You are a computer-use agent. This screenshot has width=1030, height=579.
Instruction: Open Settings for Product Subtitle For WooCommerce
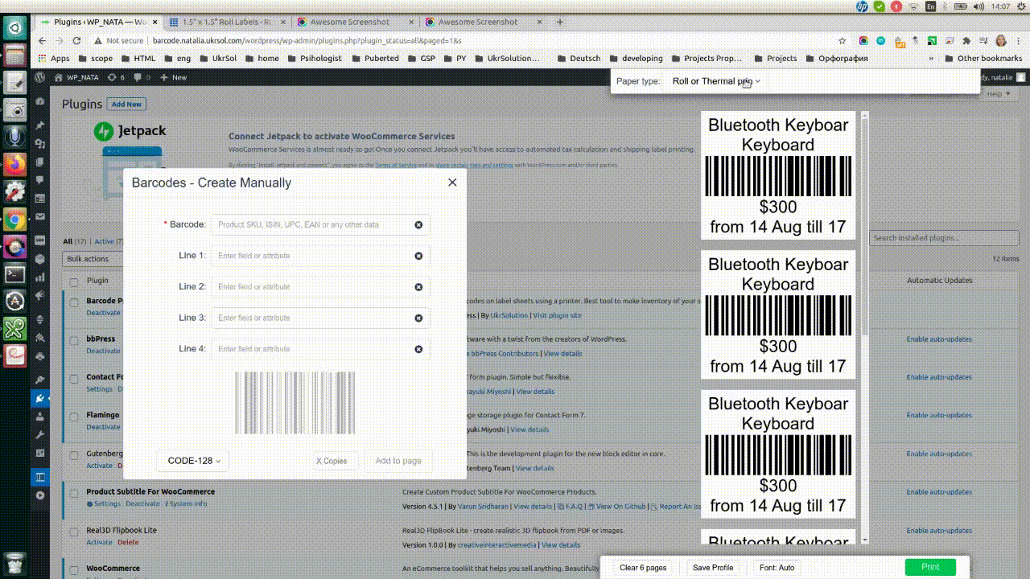104,504
